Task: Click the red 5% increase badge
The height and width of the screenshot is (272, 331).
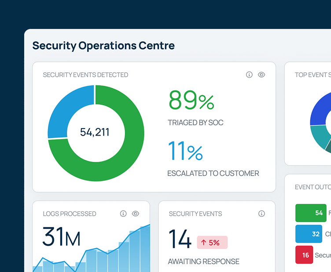Action: pos(212,243)
